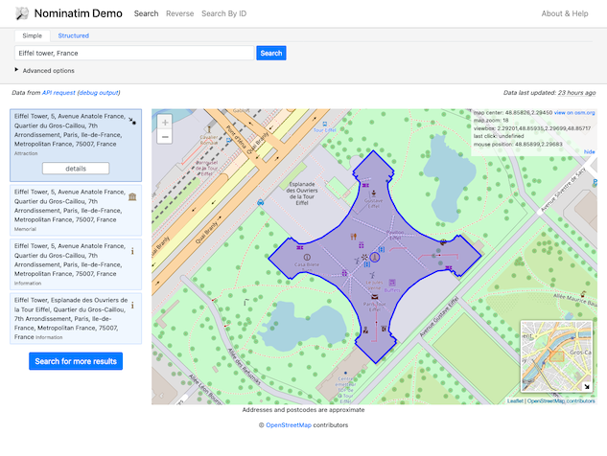The image size is (607, 456).
Task: Click the Buffets shop icon on map
Action: click(392, 283)
